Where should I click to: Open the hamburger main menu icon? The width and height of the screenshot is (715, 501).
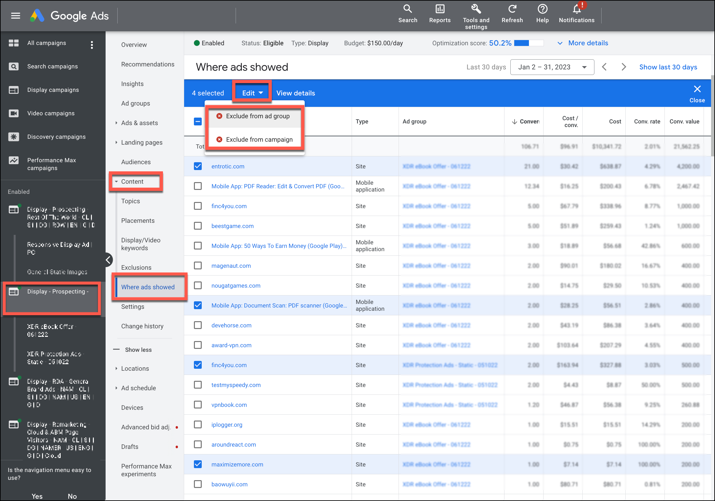[x=15, y=16]
